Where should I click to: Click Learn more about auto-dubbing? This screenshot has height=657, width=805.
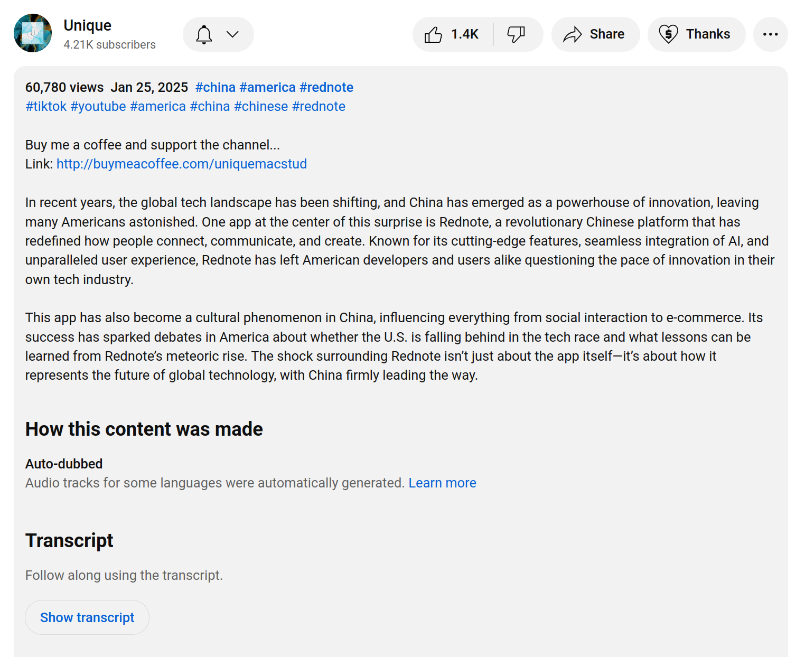pyautogui.click(x=442, y=483)
